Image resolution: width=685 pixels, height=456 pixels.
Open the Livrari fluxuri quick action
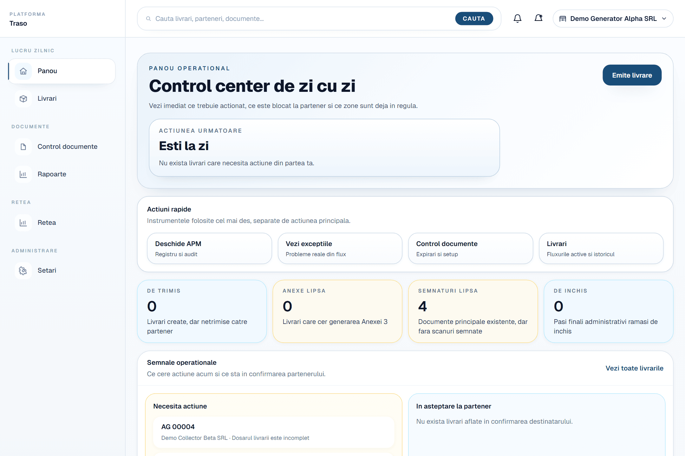pos(601,248)
